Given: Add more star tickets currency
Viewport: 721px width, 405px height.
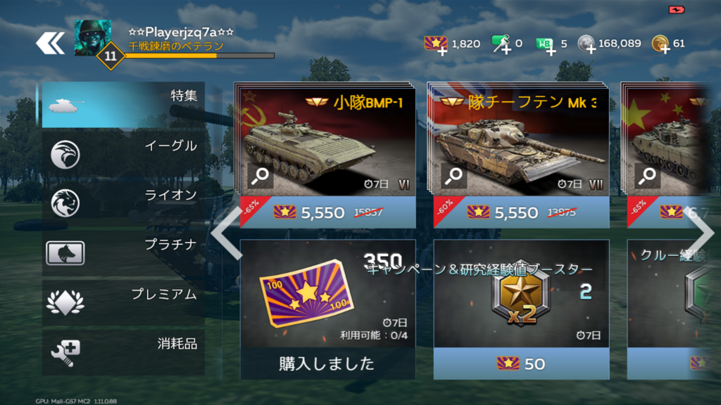Looking at the screenshot, I should 436,45.
